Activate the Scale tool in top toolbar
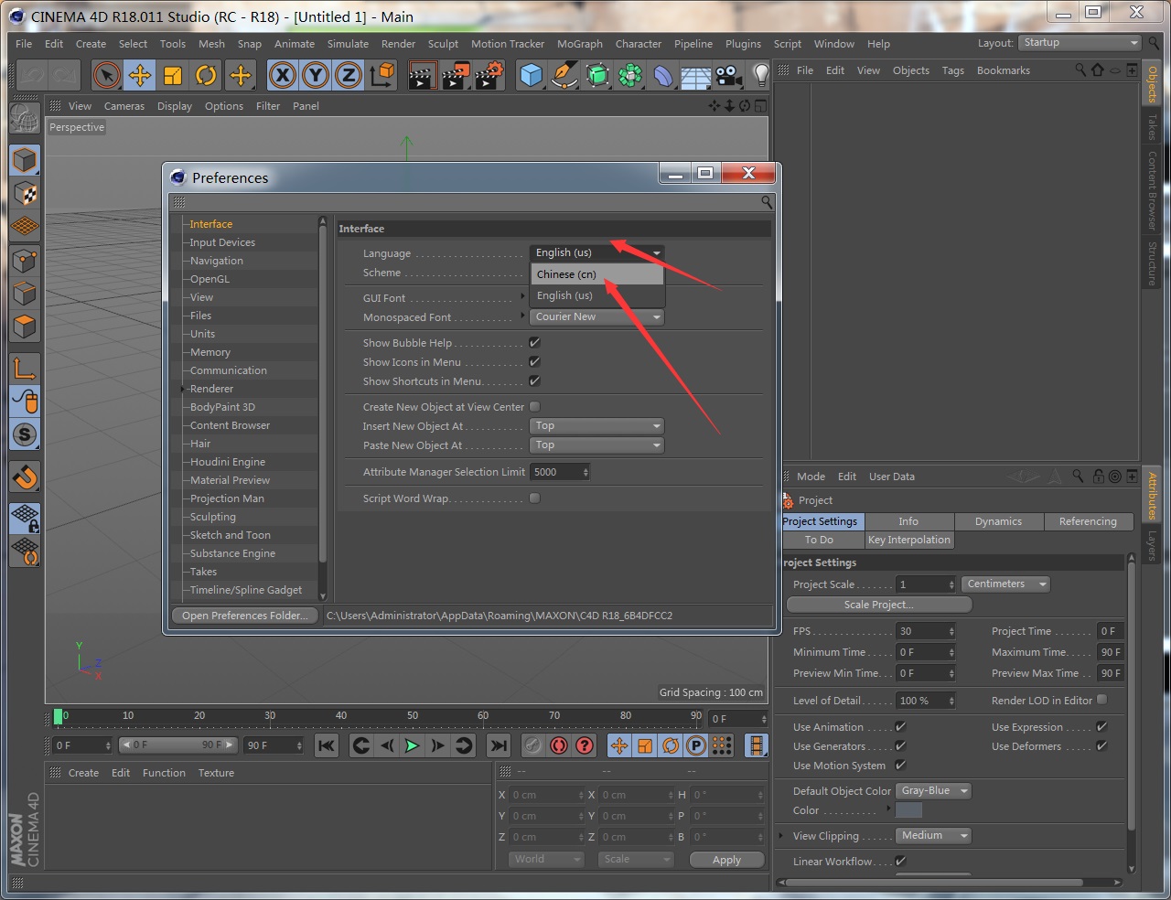This screenshot has width=1171, height=900. [173, 75]
